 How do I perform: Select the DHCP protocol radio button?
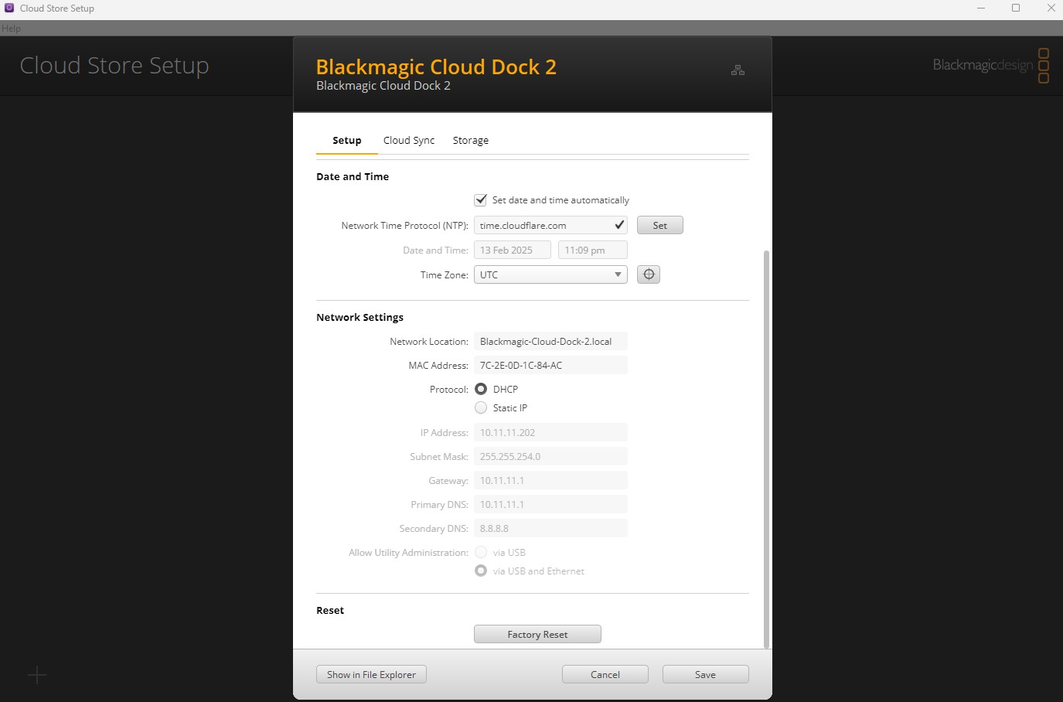coord(481,389)
